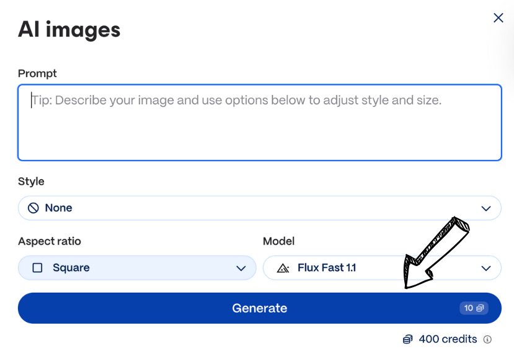Screen dimensions: 514x356
Task: Click the square shape icon
Action: pos(37,268)
